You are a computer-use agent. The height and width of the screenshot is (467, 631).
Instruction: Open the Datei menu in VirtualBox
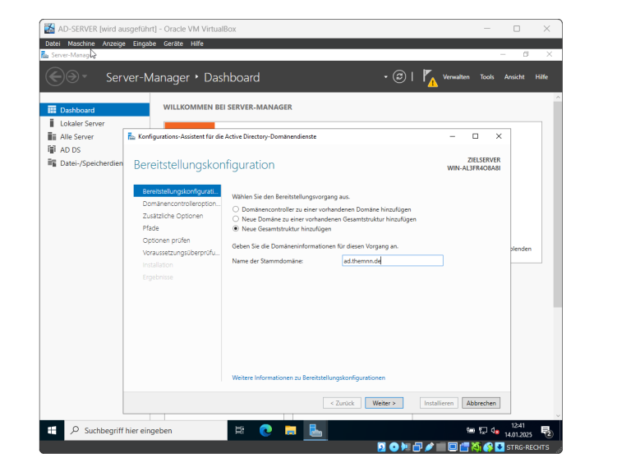[53, 43]
